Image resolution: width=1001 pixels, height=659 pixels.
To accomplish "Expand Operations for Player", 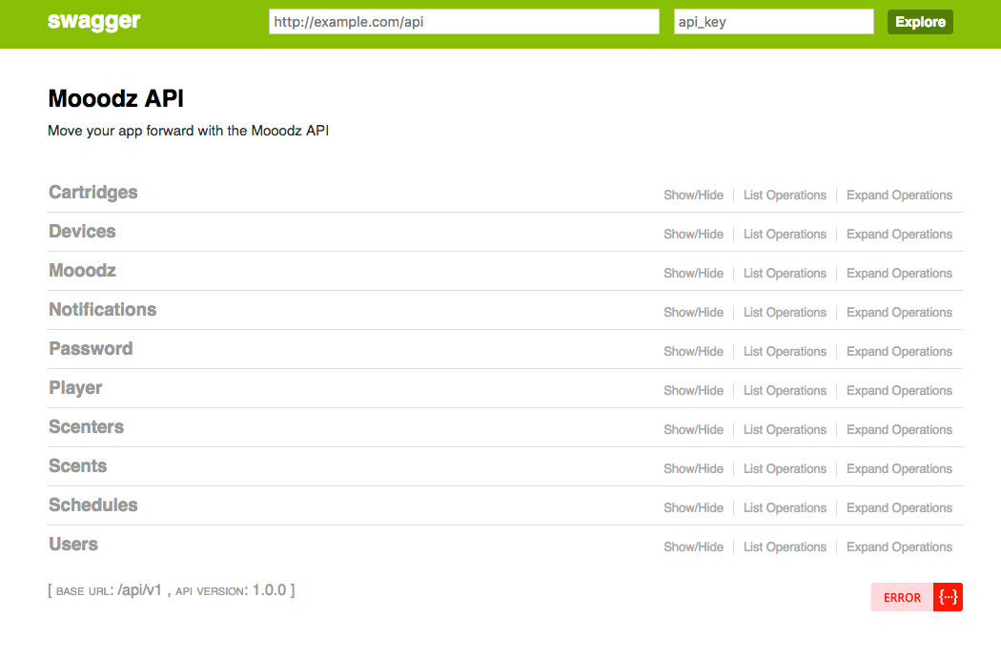I will coord(899,391).
